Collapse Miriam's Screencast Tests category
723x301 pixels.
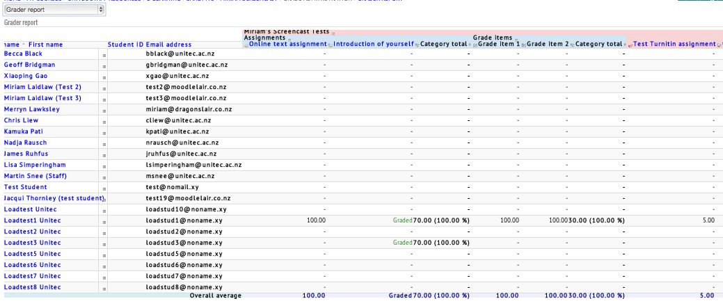pyautogui.click(x=333, y=32)
